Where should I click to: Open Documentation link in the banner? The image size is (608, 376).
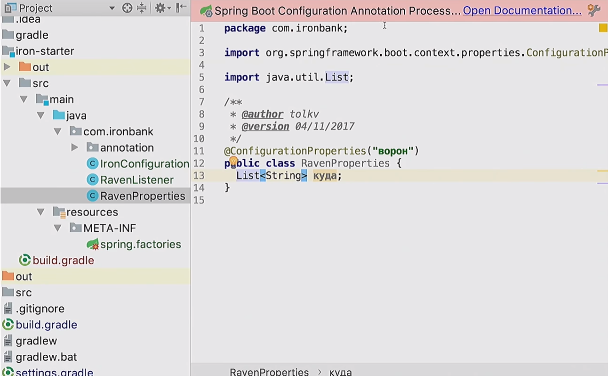(x=522, y=11)
